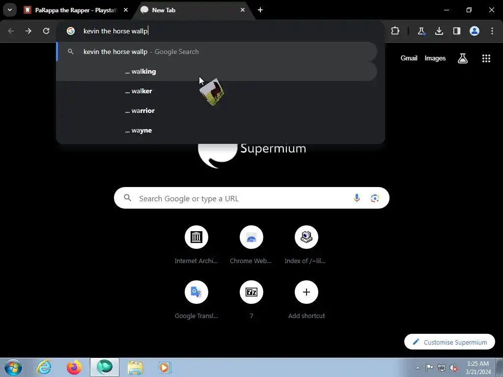Select the '... walking' suggestion
Image resolution: width=503 pixels, height=377 pixels.
[217, 71]
